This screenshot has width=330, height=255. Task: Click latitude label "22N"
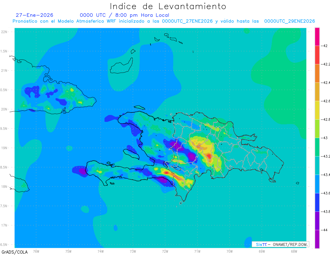5,32
